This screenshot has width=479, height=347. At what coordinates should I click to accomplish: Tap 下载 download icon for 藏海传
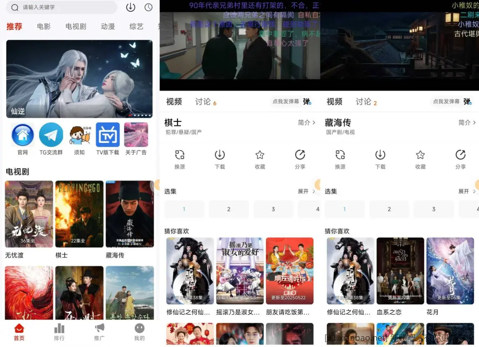(380, 155)
